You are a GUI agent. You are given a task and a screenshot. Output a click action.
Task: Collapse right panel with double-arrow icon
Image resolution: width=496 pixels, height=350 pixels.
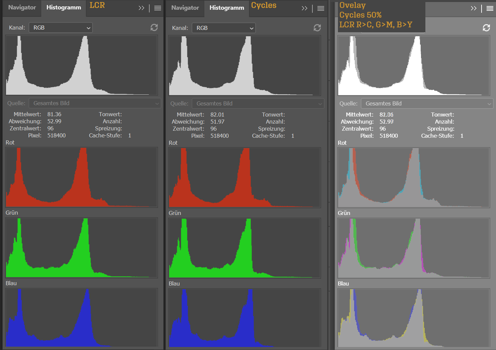point(473,8)
